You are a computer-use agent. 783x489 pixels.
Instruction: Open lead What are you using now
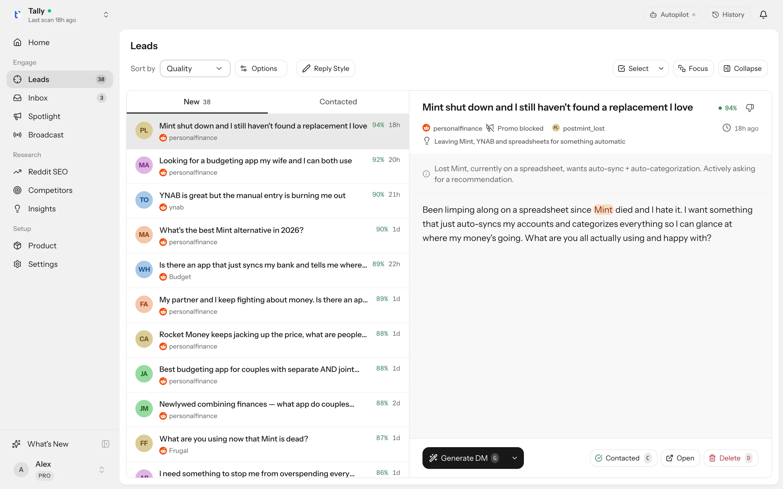tap(268, 444)
